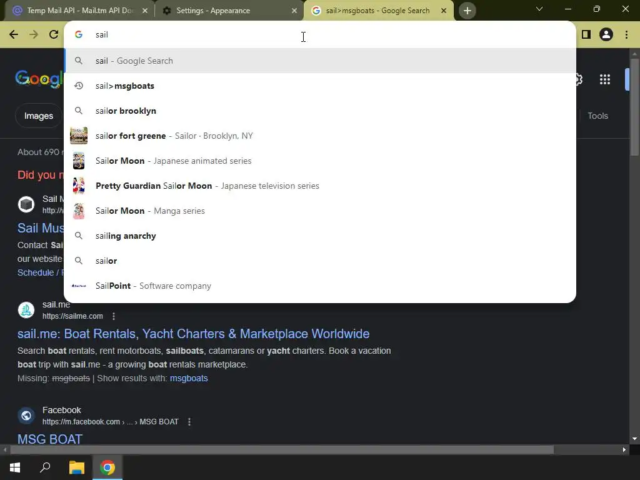This screenshot has height=480, width=640.
Task: Open the Windows Start menu
Action: click(15, 467)
